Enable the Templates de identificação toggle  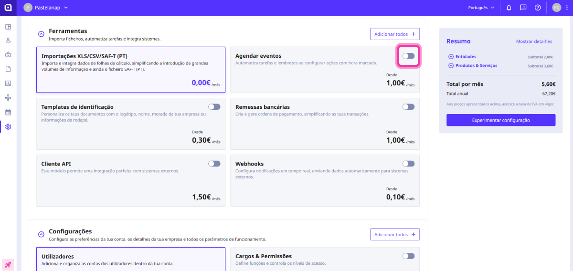point(214,107)
